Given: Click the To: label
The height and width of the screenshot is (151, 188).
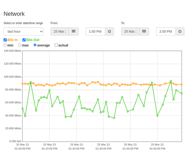Looking at the screenshot, I should point(123,23).
